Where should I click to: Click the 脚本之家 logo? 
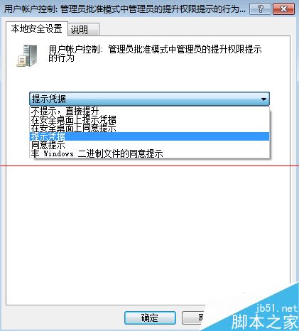264,322
